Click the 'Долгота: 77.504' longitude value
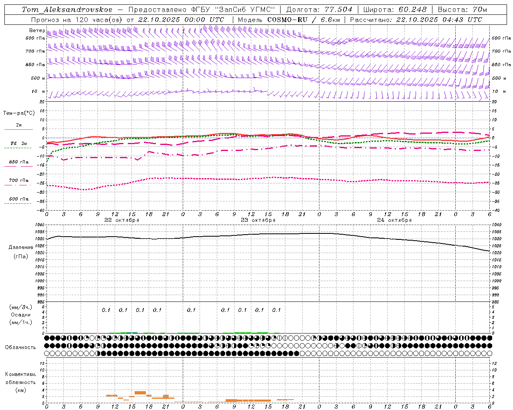This screenshot has height=410, width=513. [319, 10]
